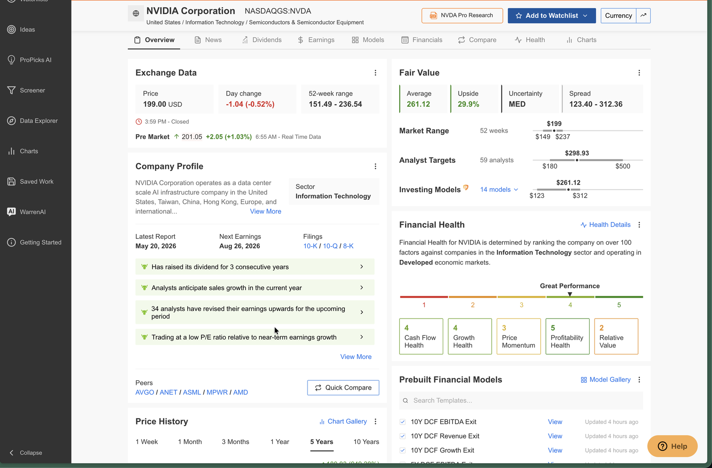Image resolution: width=712 pixels, height=468 pixels.
Task: Open Chart Gallery link
Action: tap(343, 421)
